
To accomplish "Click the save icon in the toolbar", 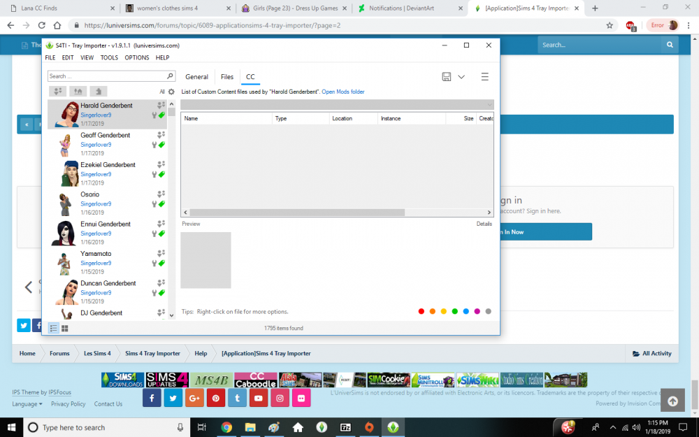I will tap(446, 77).
